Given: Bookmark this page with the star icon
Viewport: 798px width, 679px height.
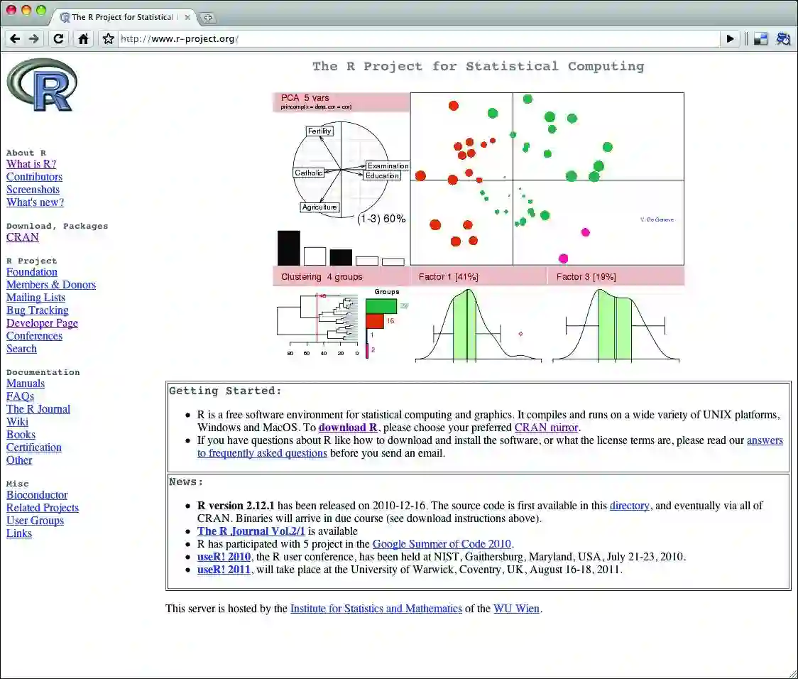Looking at the screenshot, I should pyautogui.click(x=108, y=38).
